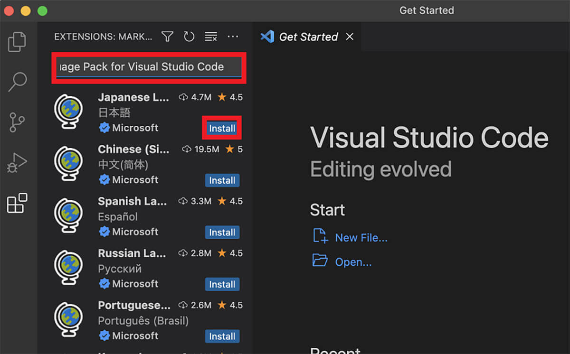Select the Russian La... extension title
This screenshot has height=354, width=570.
[132, 253]
